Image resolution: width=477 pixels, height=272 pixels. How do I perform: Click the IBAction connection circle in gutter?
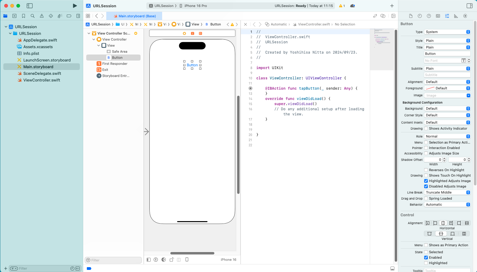[x=250, y=88]
